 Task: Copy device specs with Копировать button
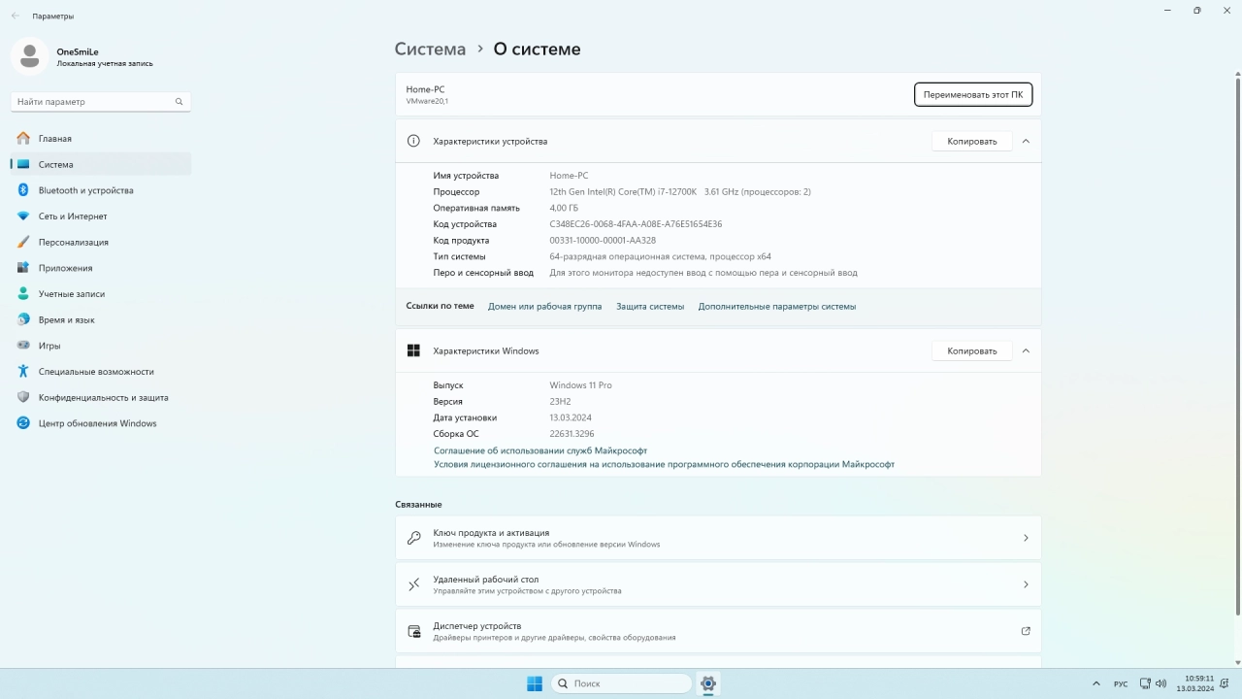tap(972, 141)
